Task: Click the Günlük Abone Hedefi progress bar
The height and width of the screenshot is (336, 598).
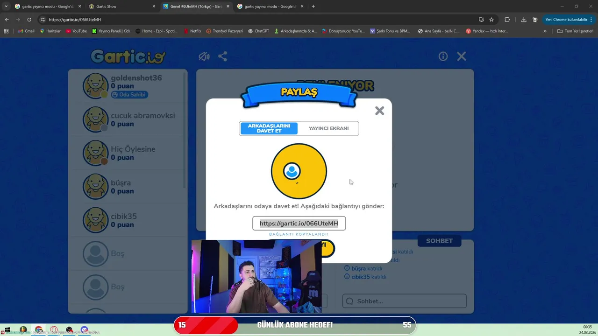Action: click(x=295, y=325)
